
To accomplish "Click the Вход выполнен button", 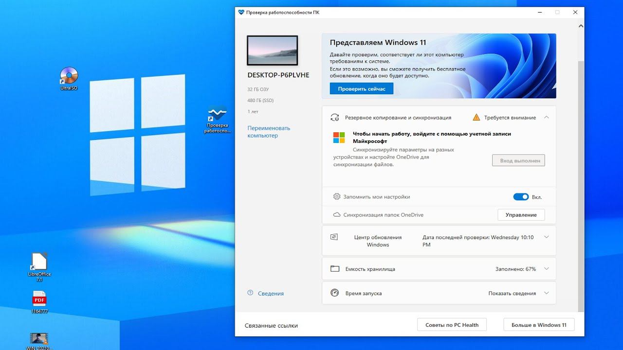I will 518,160.
